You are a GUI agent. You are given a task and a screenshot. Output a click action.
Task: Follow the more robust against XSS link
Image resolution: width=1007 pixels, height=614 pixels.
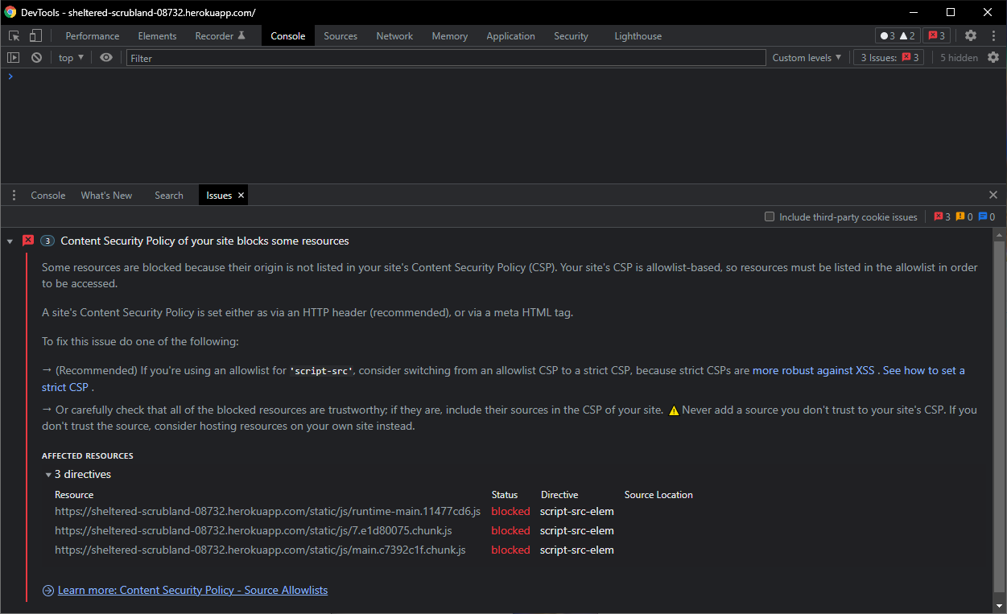(x=813, y=370)
